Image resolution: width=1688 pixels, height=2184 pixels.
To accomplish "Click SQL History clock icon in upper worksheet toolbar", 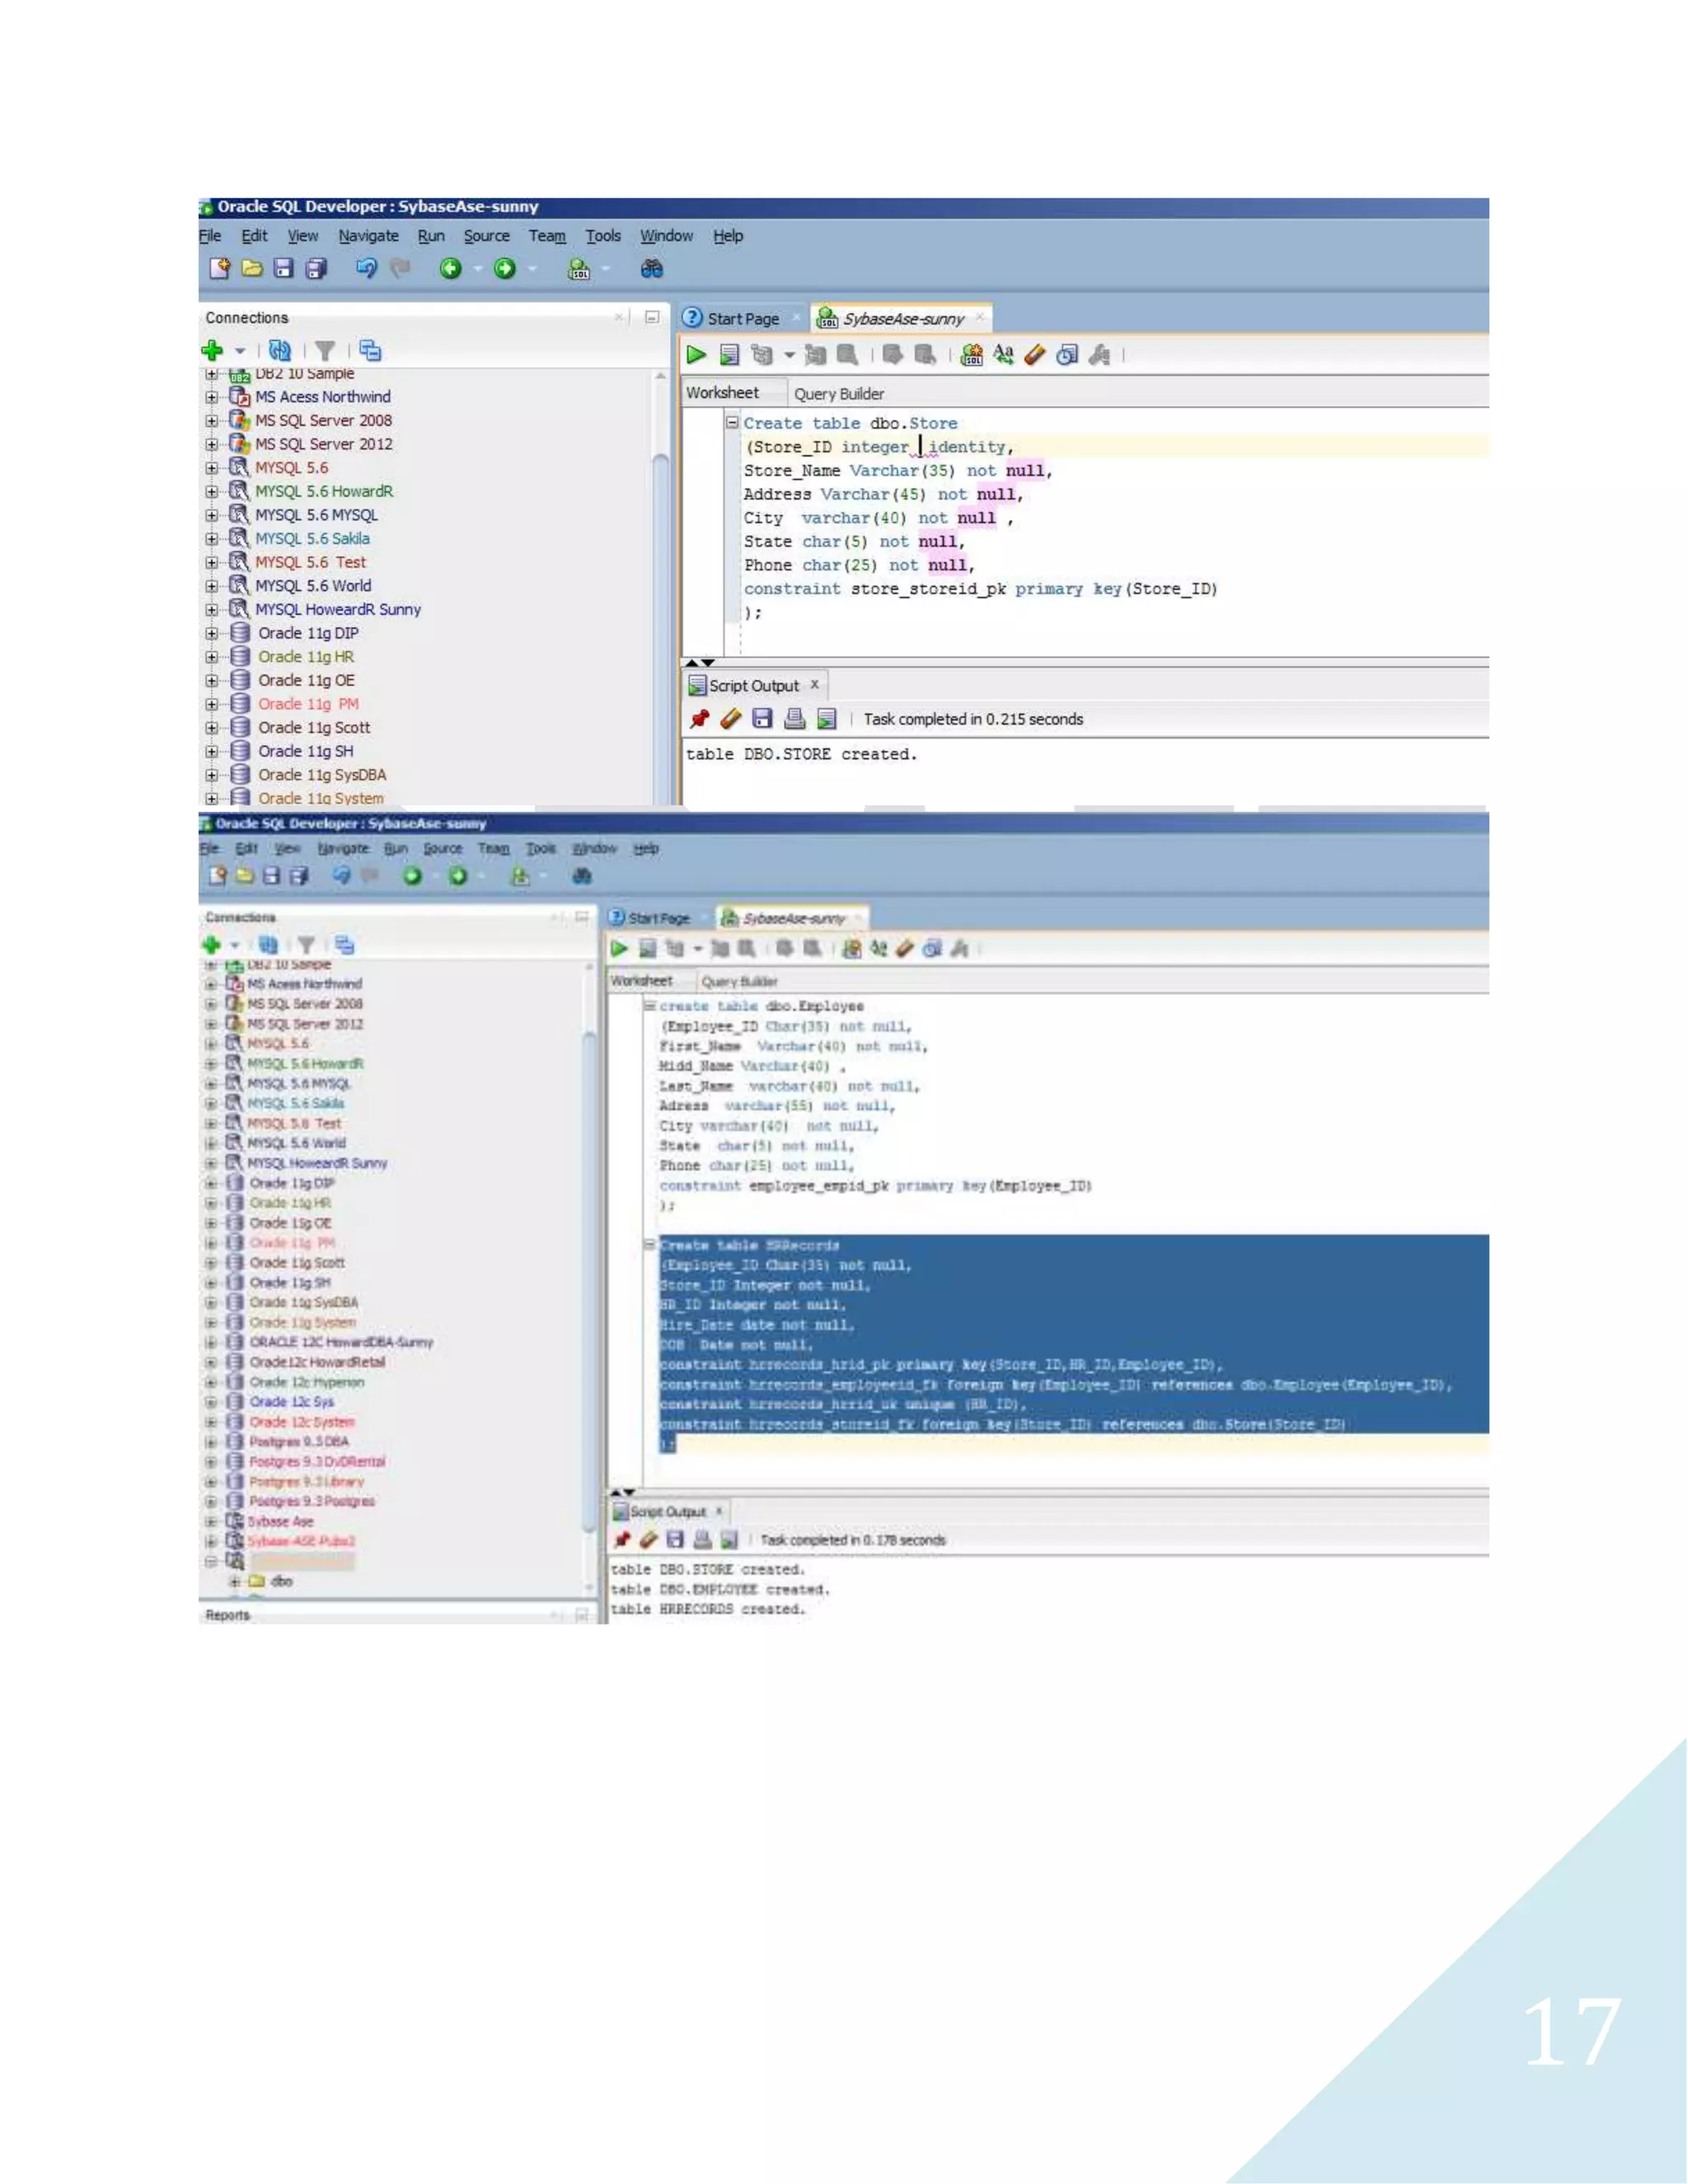I will (x=1067, y=354).
